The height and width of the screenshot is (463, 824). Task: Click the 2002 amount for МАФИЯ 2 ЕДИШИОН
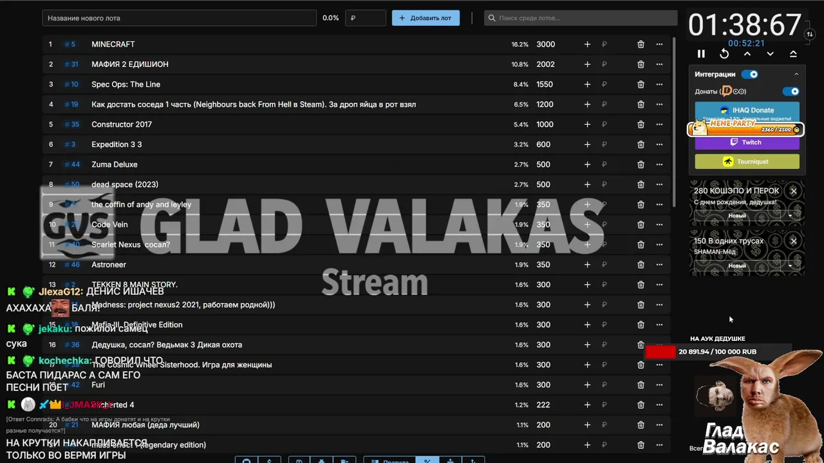click(545, 64)
